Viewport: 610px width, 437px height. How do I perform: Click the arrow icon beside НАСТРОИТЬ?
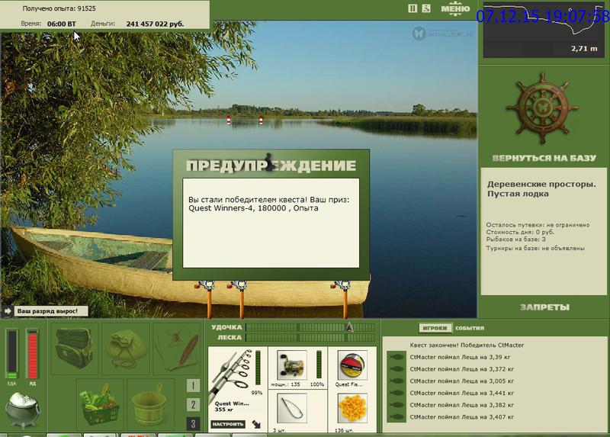[x=256, y=424]
